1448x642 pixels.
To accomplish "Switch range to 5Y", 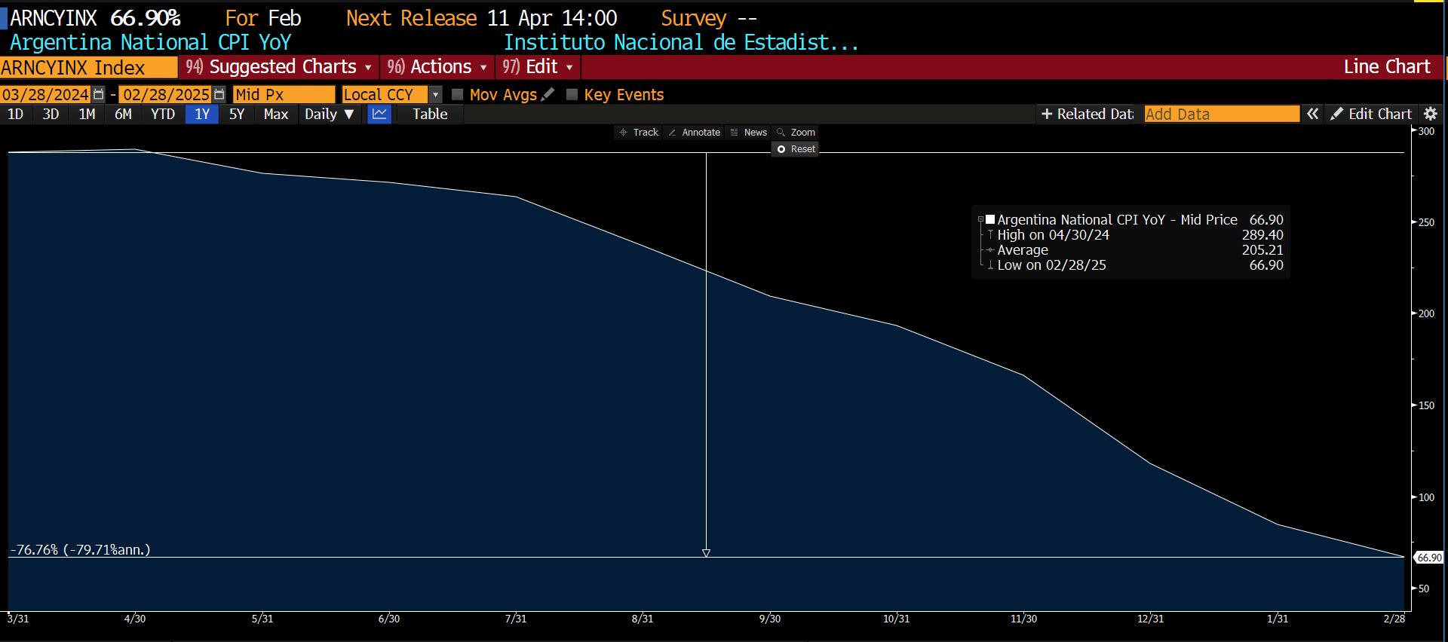I will [x=237, y=115].
